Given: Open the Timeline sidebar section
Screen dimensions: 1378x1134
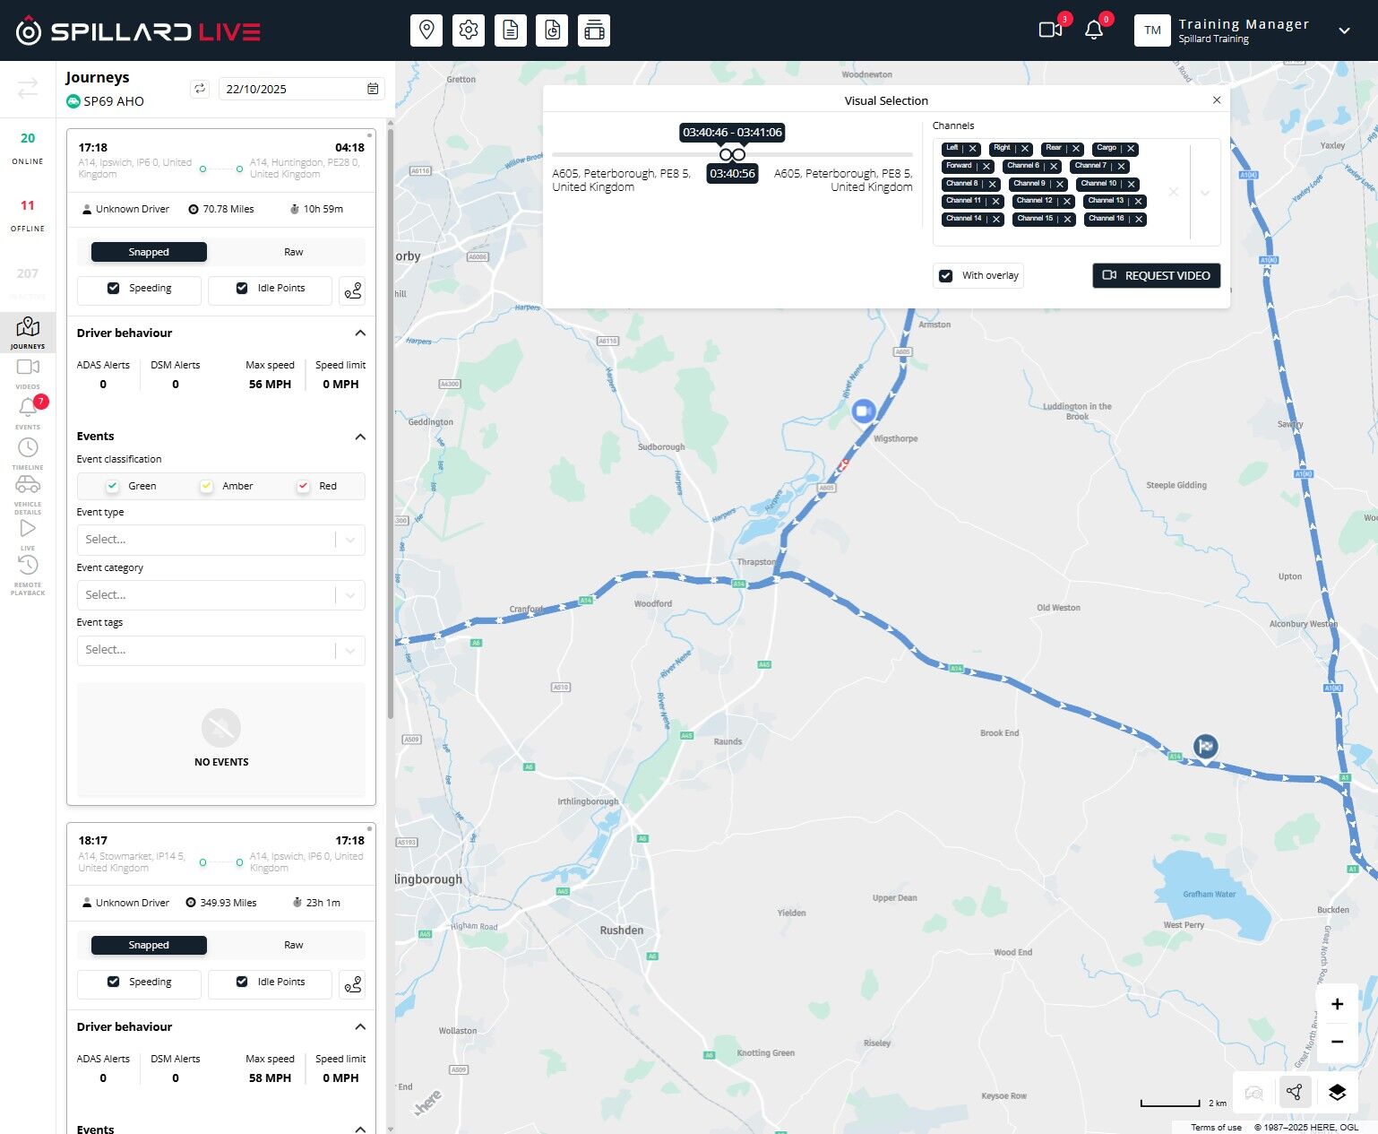Looking at the screenshot, I should pyautogui.click(x=28, y=454).
